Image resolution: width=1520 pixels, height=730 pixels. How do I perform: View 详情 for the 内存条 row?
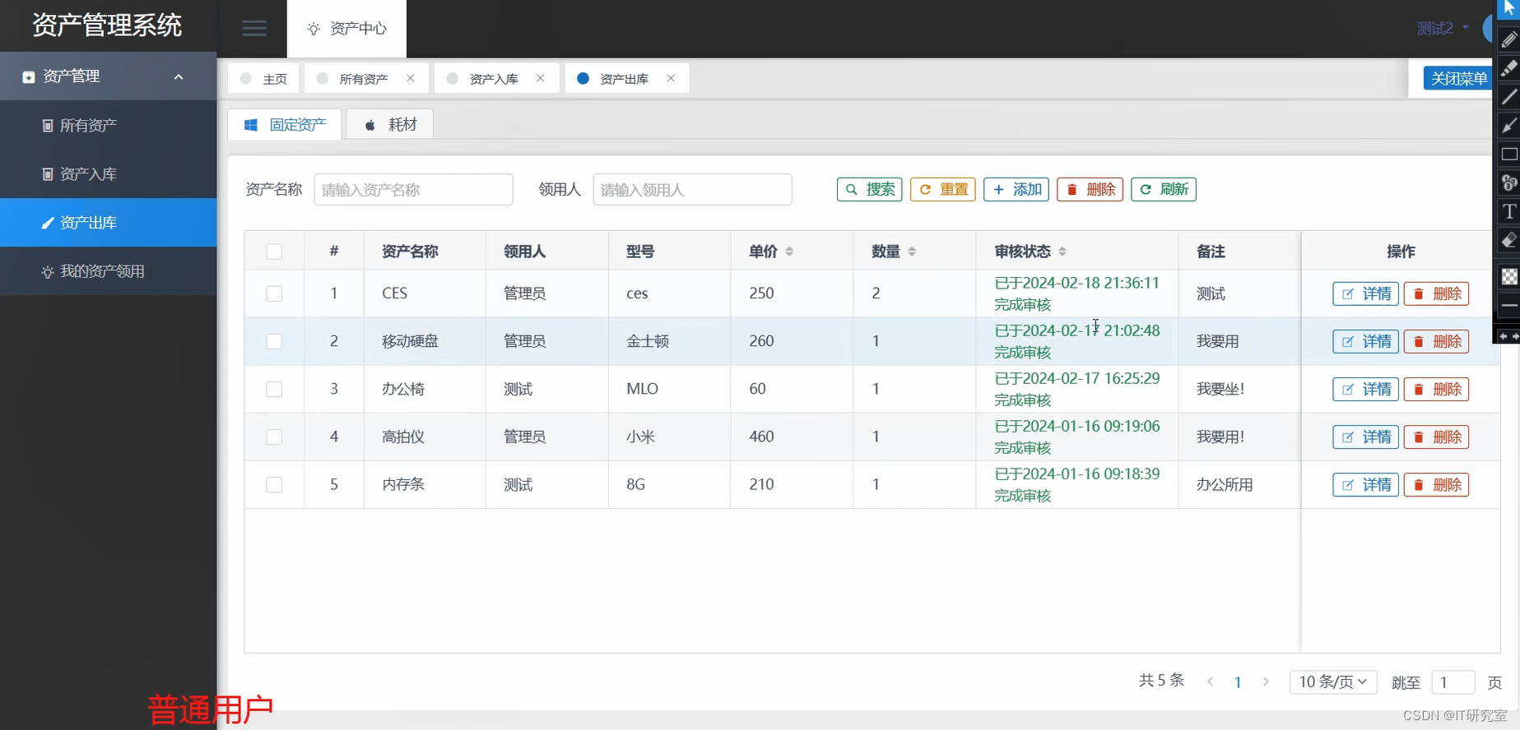coord(1365,484)
